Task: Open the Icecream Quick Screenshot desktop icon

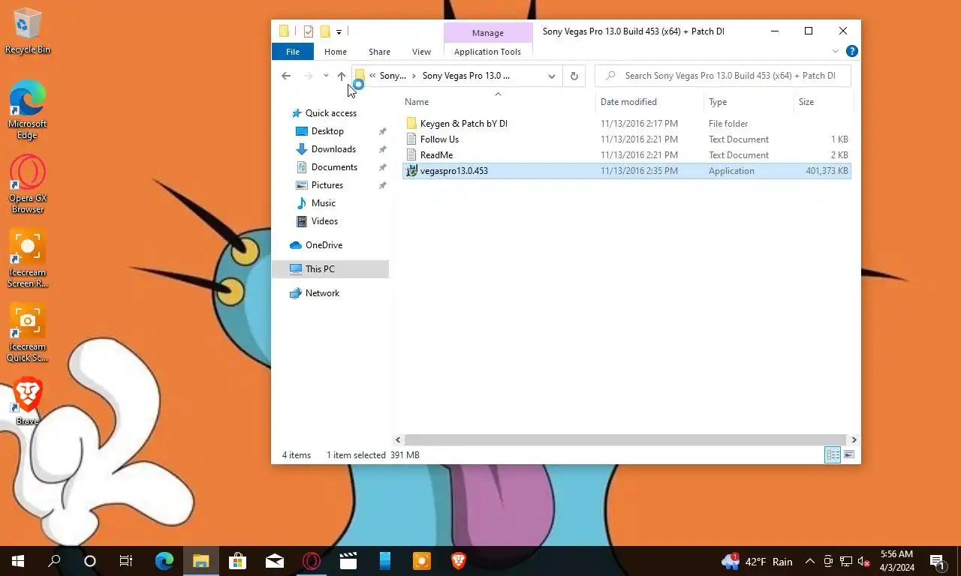Action: pos(27,332)
